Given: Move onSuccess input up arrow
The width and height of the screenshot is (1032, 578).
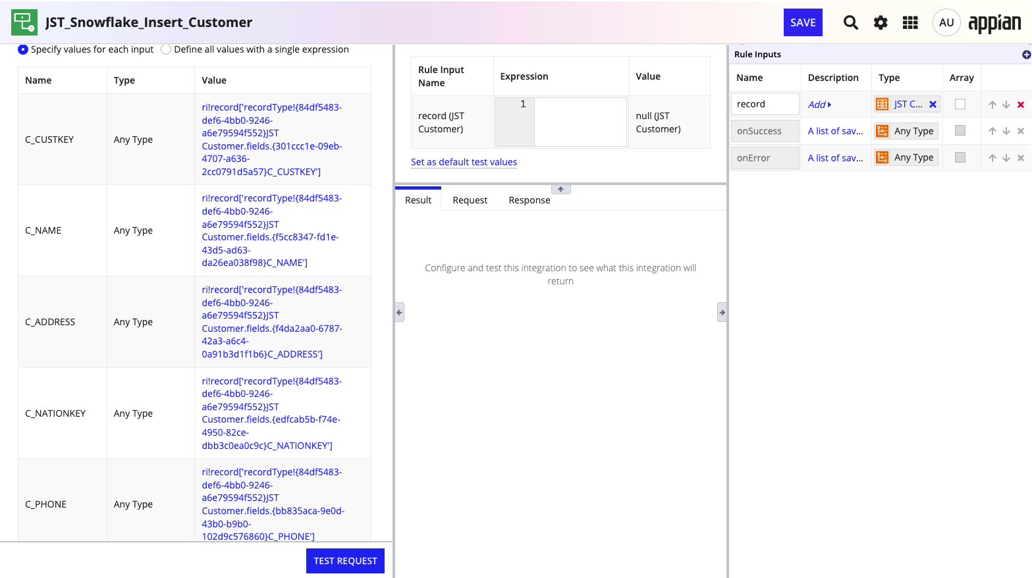Looking at the screenshot, I should point(992,131).
